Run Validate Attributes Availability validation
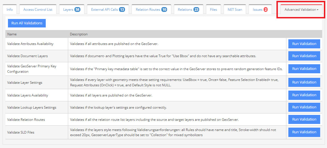327x148 pixels. 304,44
